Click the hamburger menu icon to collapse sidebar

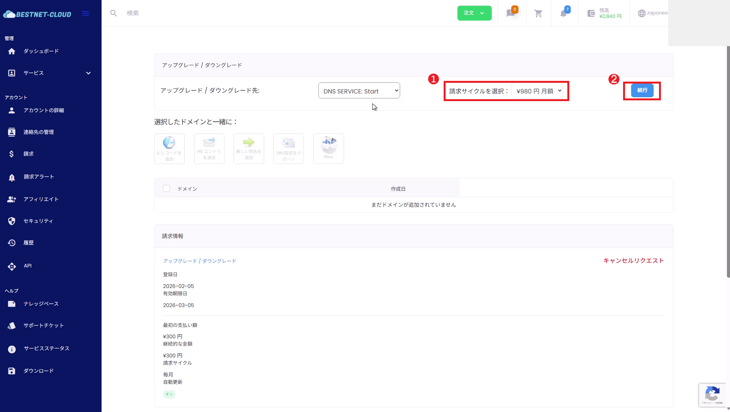pos(86,13)
